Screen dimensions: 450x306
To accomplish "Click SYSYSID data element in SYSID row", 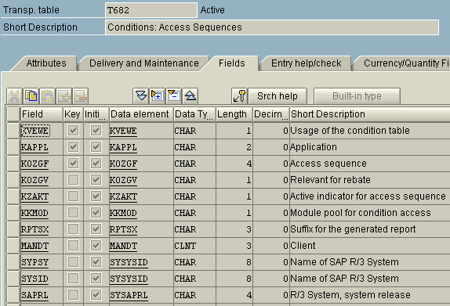I will [129, 279].
